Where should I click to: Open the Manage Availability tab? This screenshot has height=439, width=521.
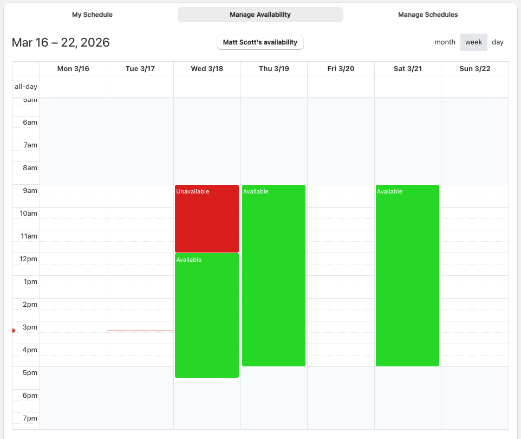260,15
